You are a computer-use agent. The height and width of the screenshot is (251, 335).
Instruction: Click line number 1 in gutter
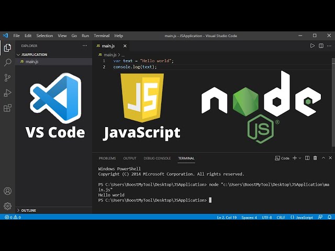click(x=104, y=61)
